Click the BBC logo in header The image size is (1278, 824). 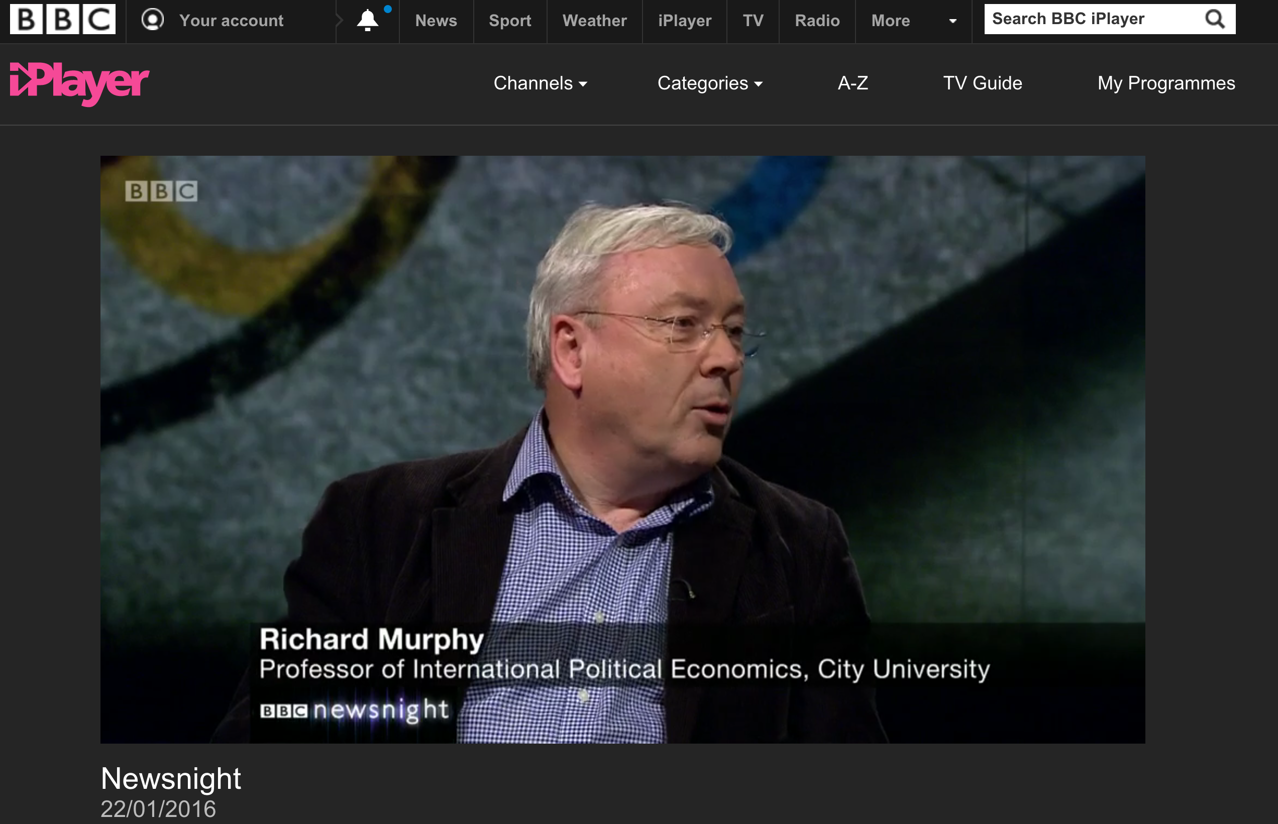tap(63, 20)
